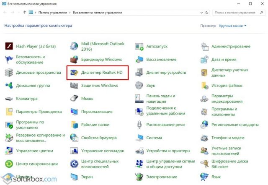
Task: Open Центр управления сетями и общим доступом
Action: click(170, 164)
